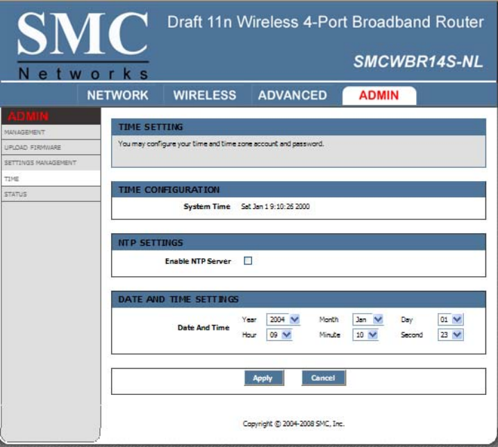Switch to the WIRELESS tab
This screenshot has width=498, height=447.
[204, 95]
